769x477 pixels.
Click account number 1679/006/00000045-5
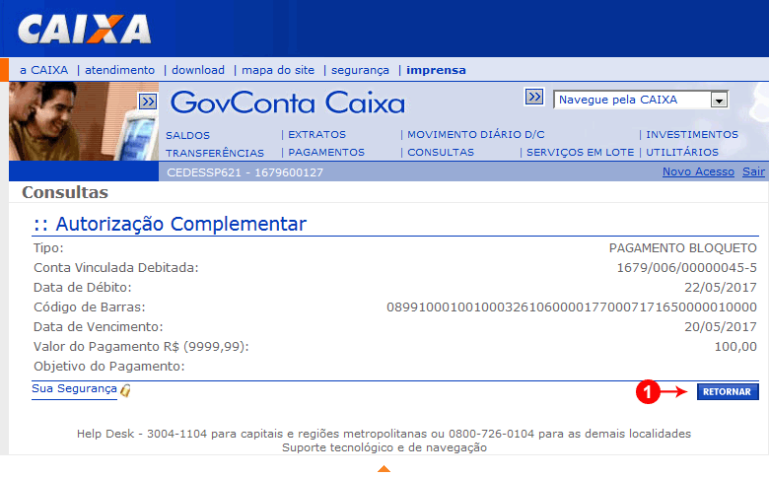pos(686,268)
